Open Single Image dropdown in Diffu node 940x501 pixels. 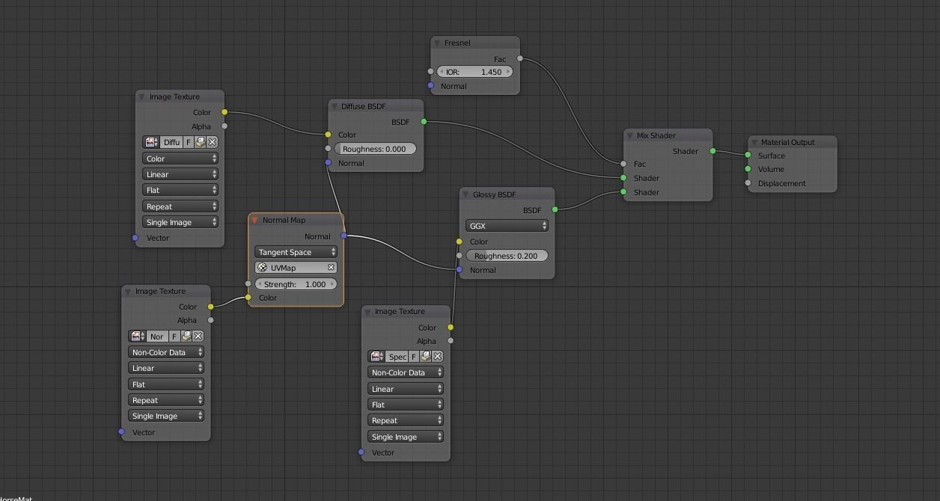(180, 222)
